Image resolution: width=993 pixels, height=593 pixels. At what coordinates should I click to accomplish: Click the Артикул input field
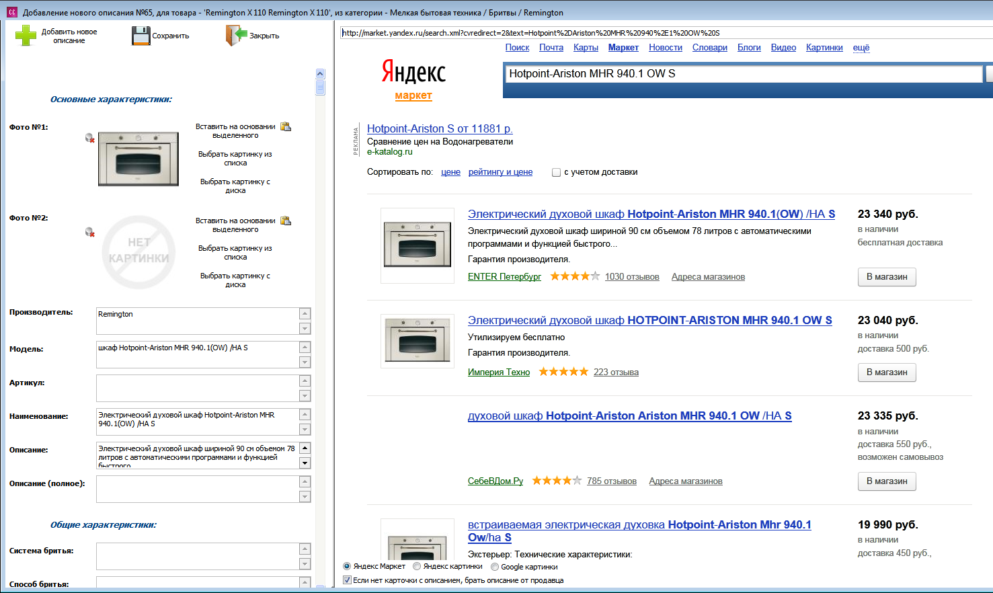coord(198,389)
